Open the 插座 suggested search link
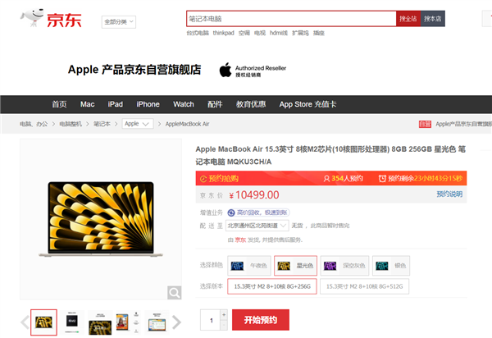This screenshot has height=338, width=492. 319,33
